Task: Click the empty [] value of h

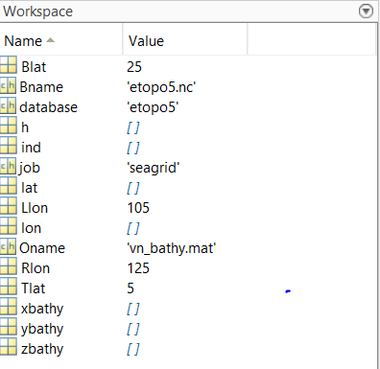Action: pos(133,127)
